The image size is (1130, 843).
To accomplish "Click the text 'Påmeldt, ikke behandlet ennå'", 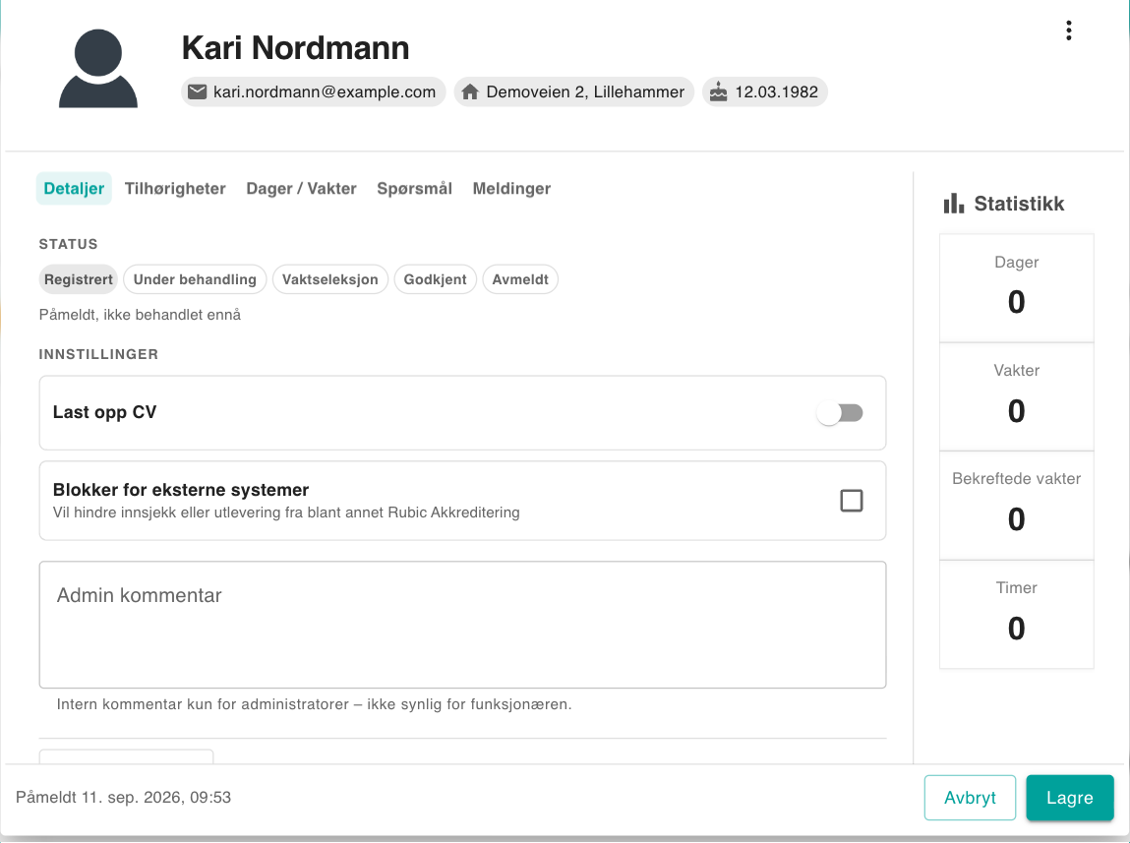I will 140,315.
